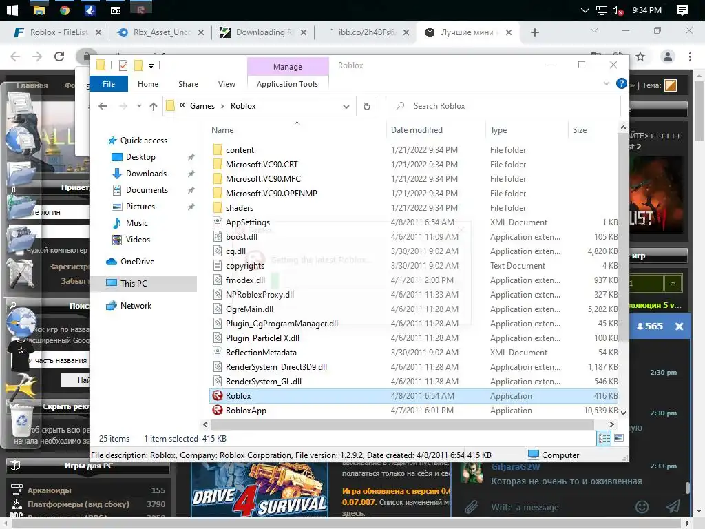Select the shaders folder
705x529 pixels.
[x=239, y=208]
